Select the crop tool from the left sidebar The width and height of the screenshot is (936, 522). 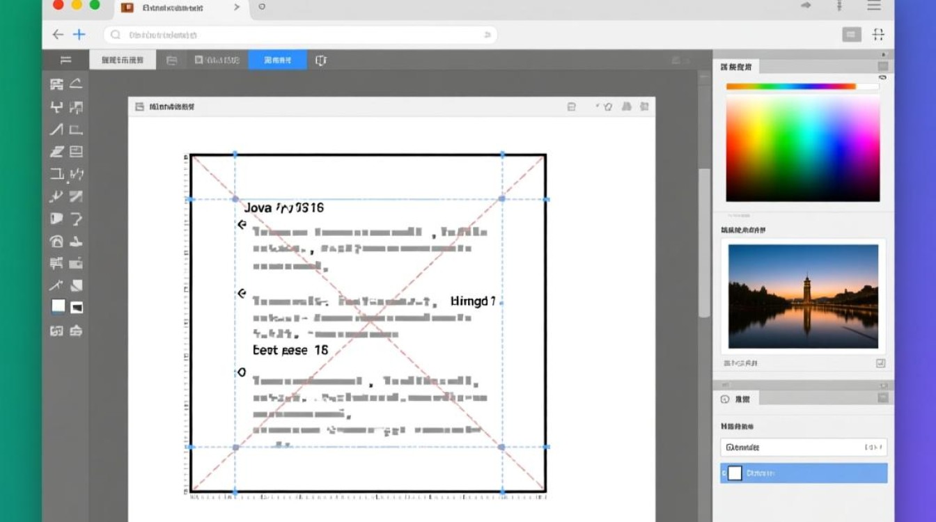tap(77, 131)
